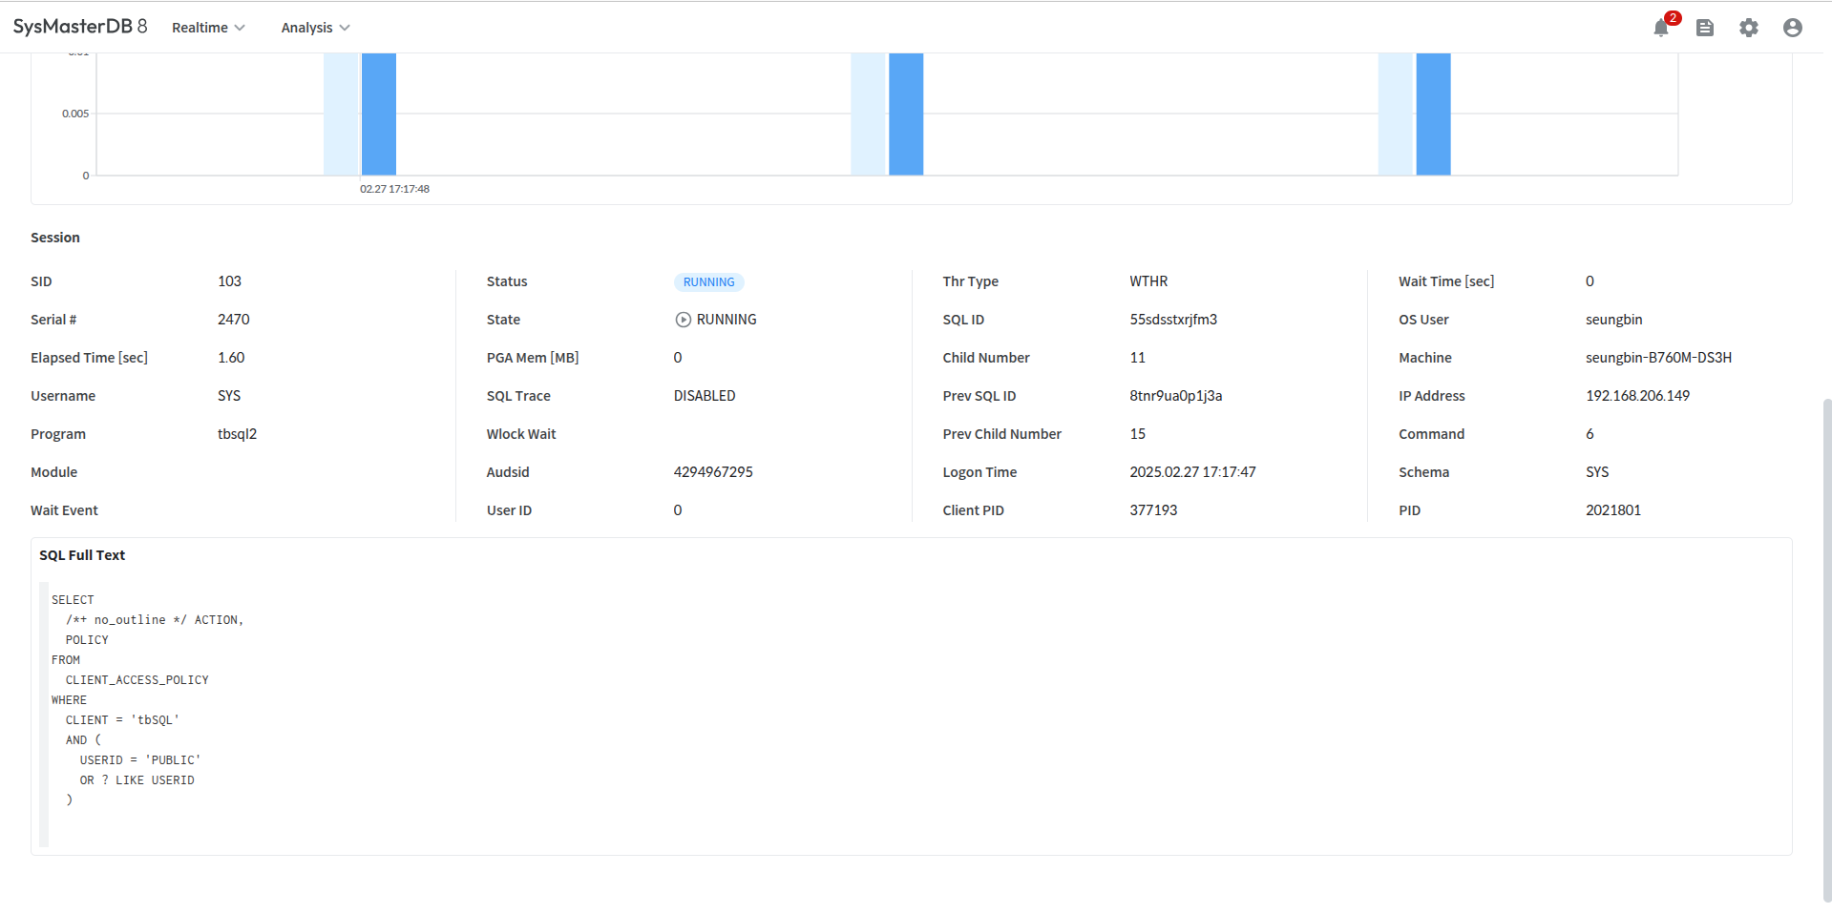Select Prev SQL ID value 8tnr9ua0p1j3a

1175,396
